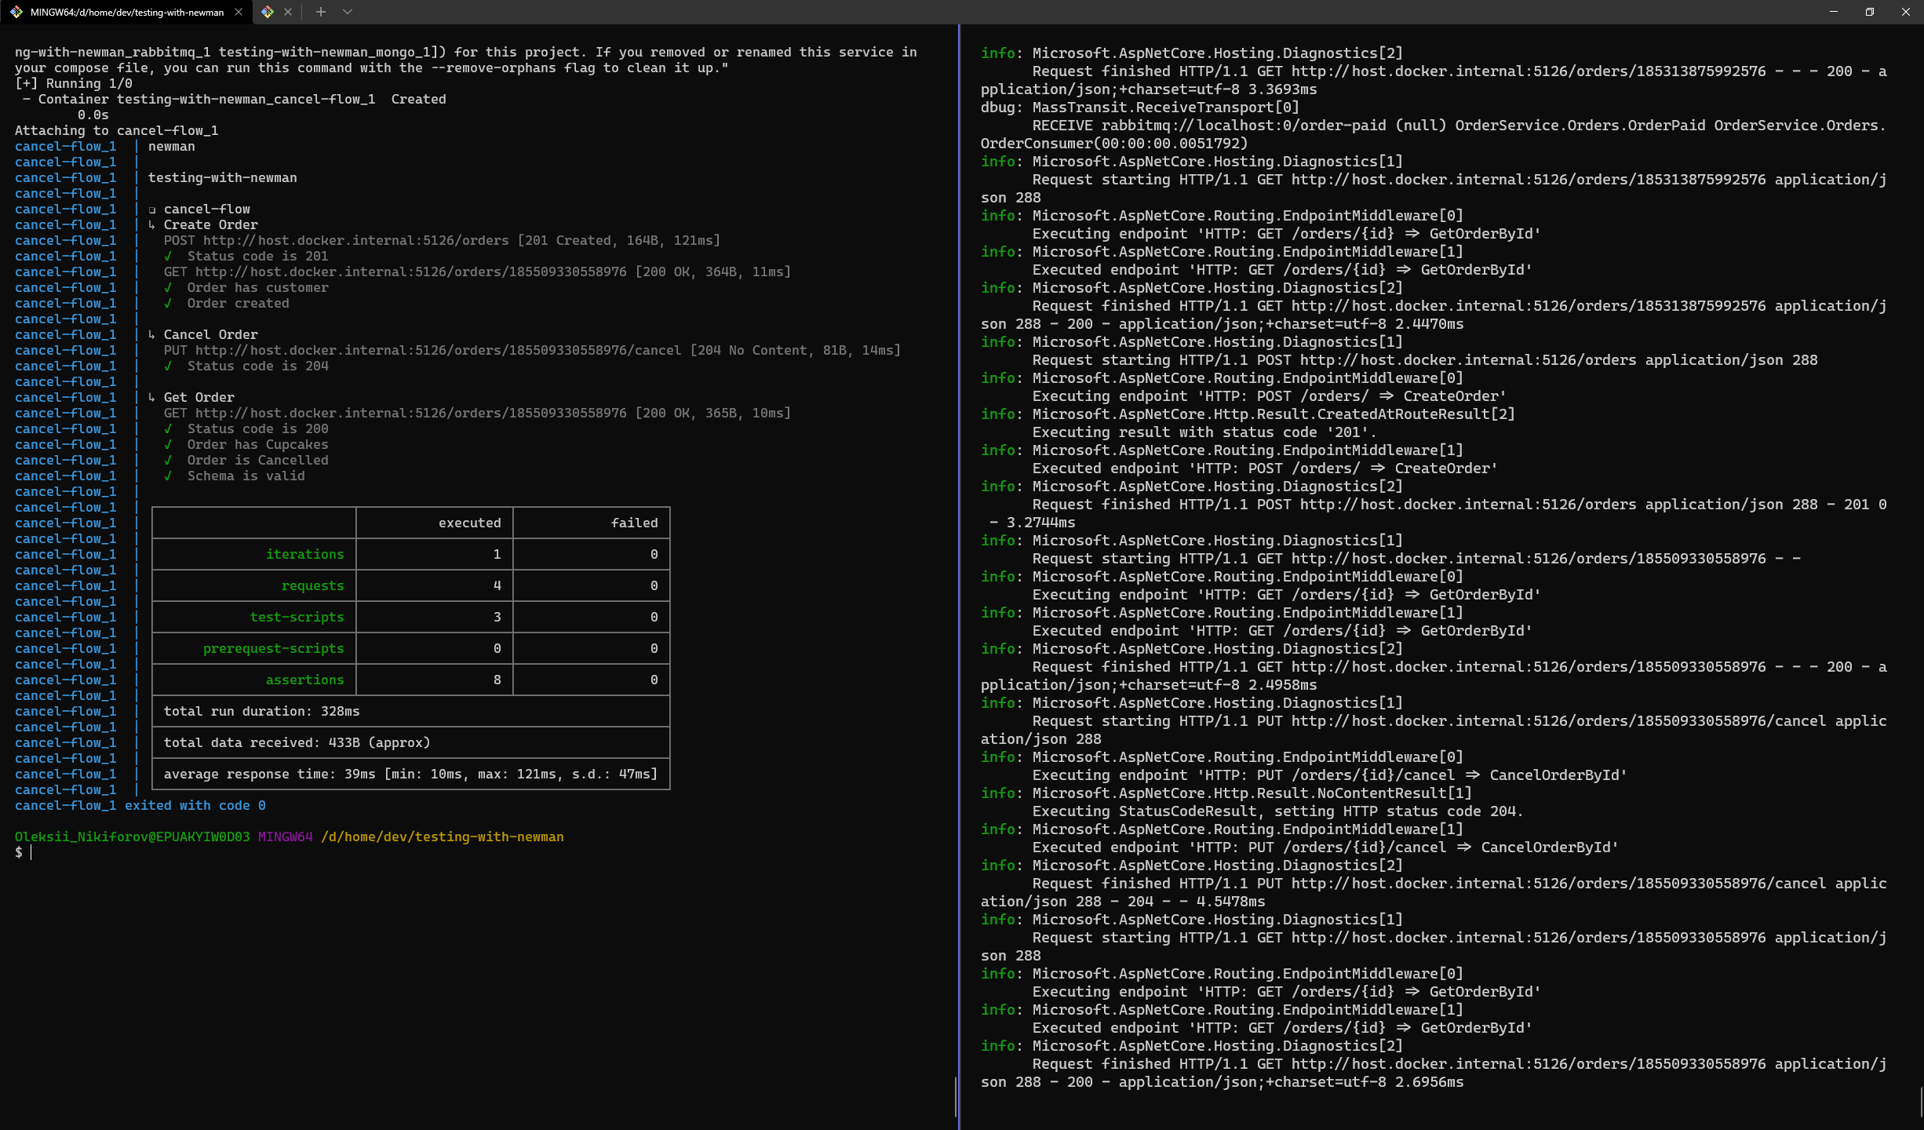Click the 'prerequest-scripts' row label
Image resolution: width=1924 pixels, height=1130 pixels.
pyautogui.click(x=273, y=648)
